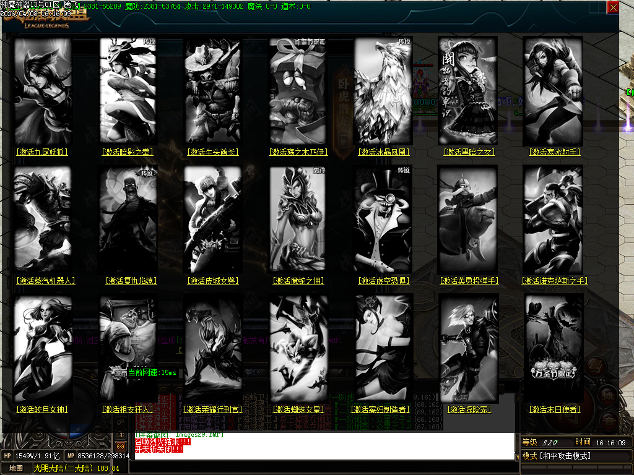Activate 魔蛇之拥 hero link
This screenshot has height=475, width=634.
298,281
